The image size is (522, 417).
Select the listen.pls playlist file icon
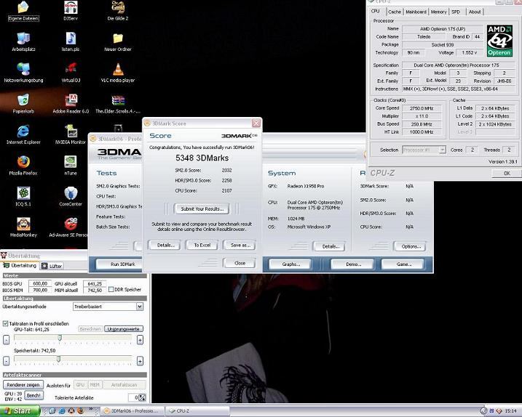[x=71, y=42]
